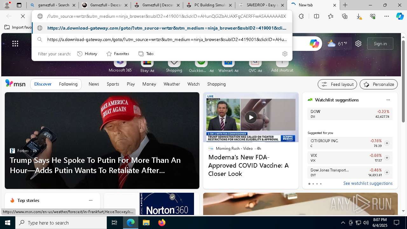Screen dimensions: 407x229
Task: Open the tab actions menu icon
Action: 19,5
